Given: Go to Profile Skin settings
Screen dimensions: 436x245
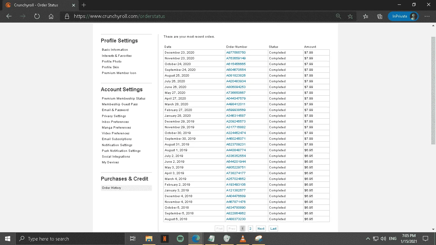Looking at the screenshot, I should click(x=110, y=67).
